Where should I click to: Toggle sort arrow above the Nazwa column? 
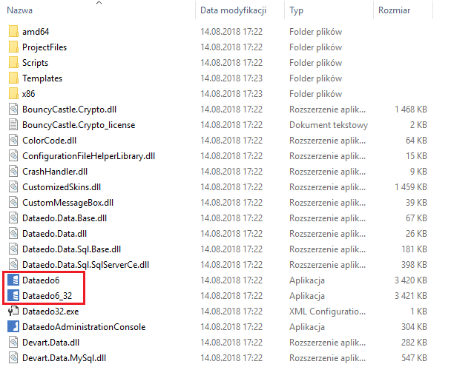(x=99, y=3)
